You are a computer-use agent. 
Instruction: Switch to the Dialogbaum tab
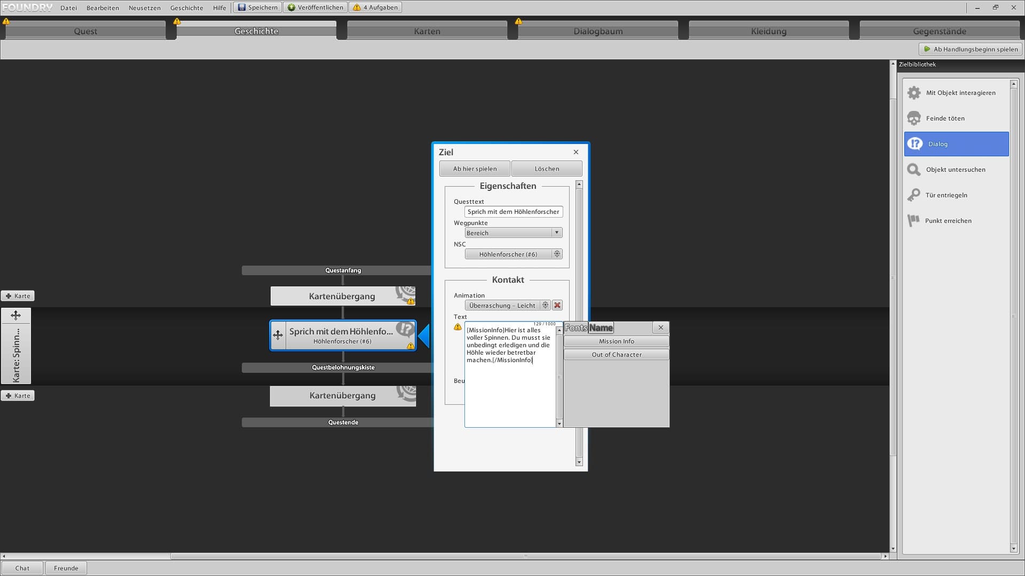click(x=598, y=31)
